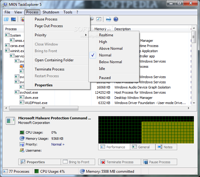
Task: Open the ? help menu
Action: click(x=77, y=12)
